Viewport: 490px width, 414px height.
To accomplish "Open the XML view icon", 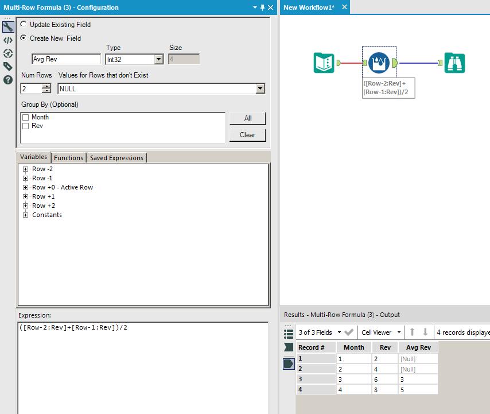I will coord(8,40).
